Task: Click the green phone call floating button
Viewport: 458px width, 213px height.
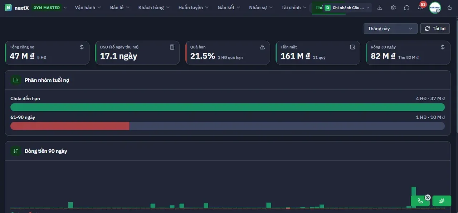Action: tap(420, 201)
